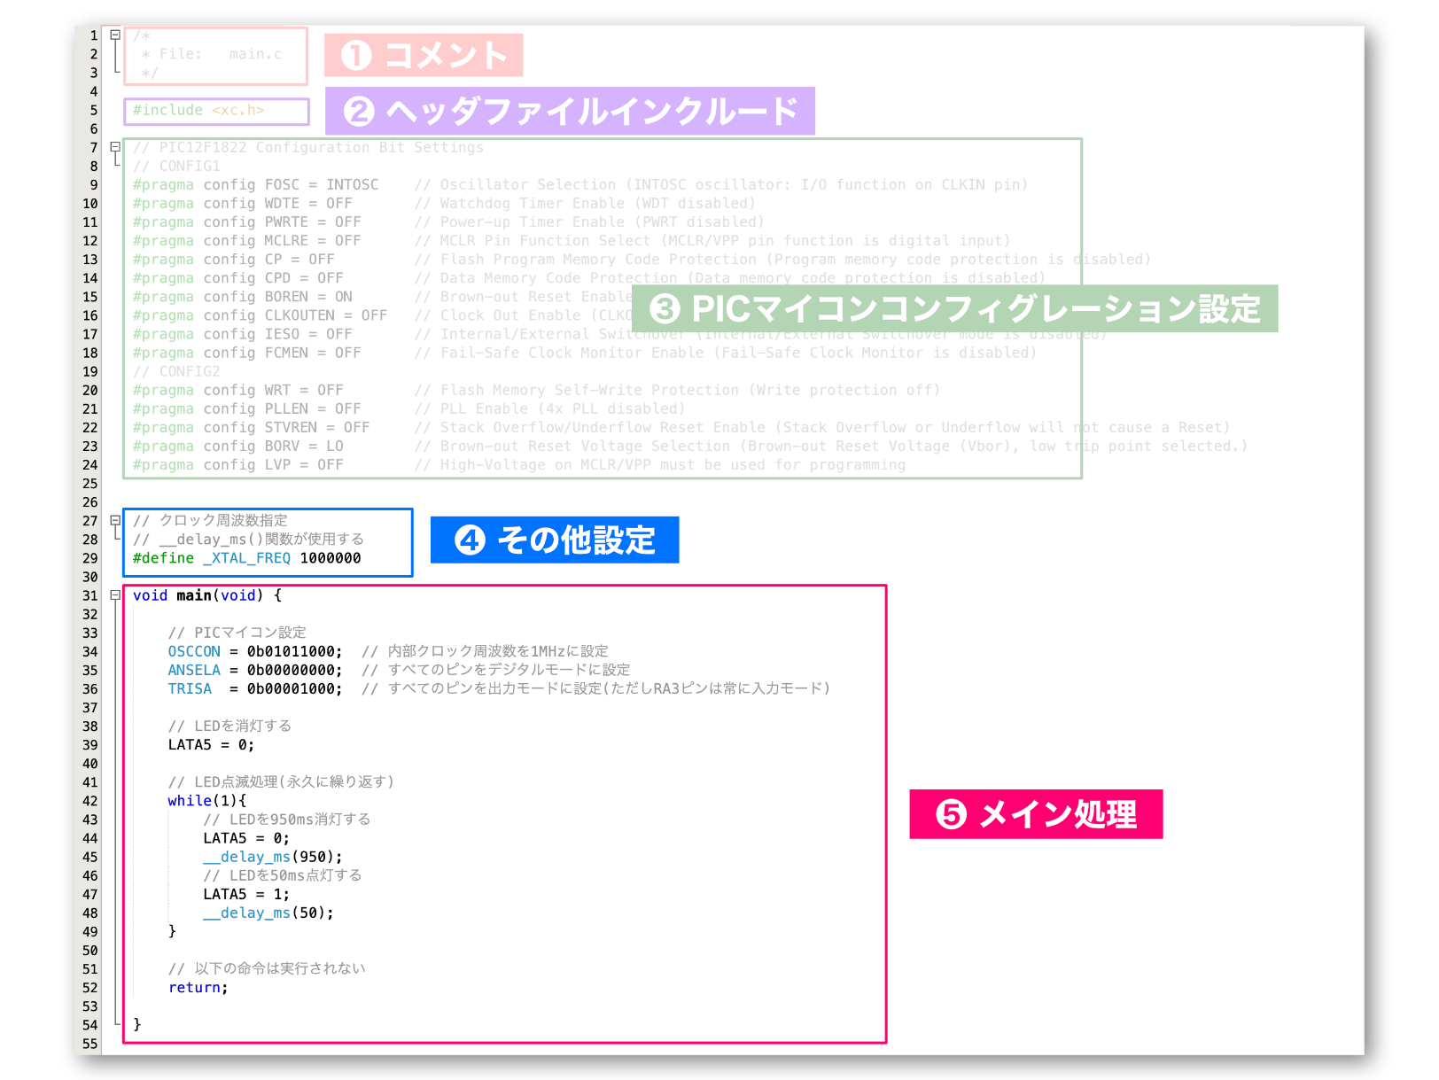This screenshot has height=1080, width=1439.
Task: Click the '#define _XTAL_FREQ 1000000' line
Action: click(246, 557)
